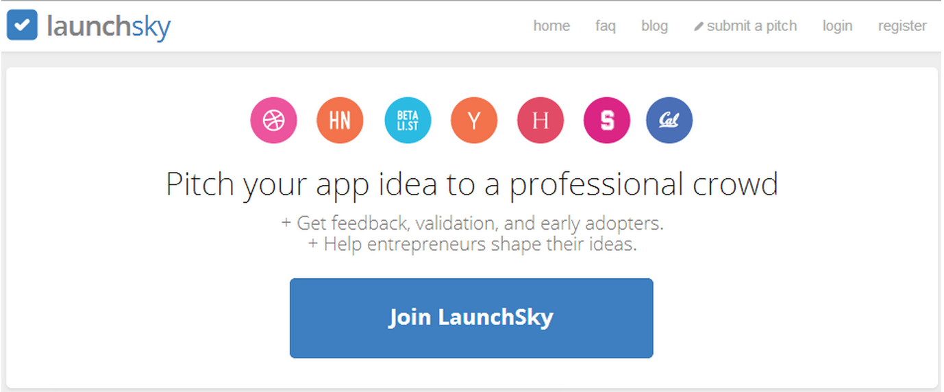Viewport: 944px width, 392px height.
Task: Go to the home nav link
Action: pyautogui.click(x=551, y=26)
